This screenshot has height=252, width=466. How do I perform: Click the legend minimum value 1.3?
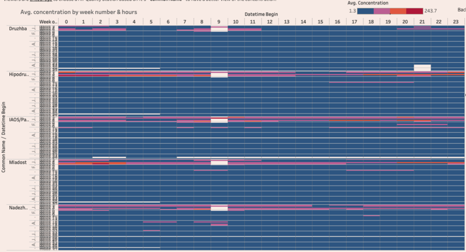[352, 11]
